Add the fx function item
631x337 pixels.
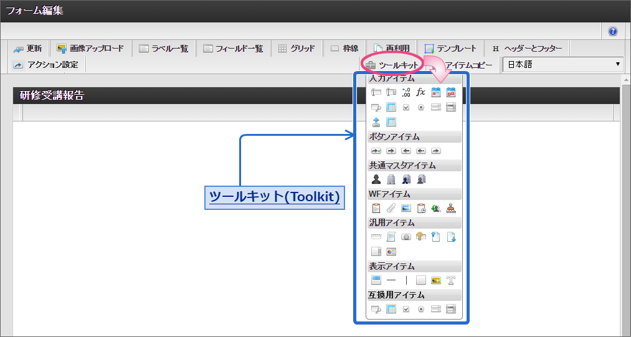click(x=420, y=93)
